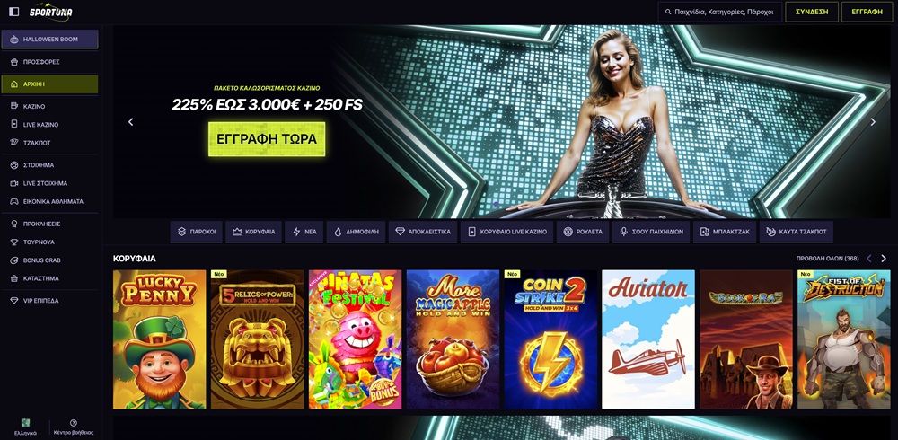The image size is (898, 440).
Task: Show the next banner slide arrow
Action: pos(873,122)
